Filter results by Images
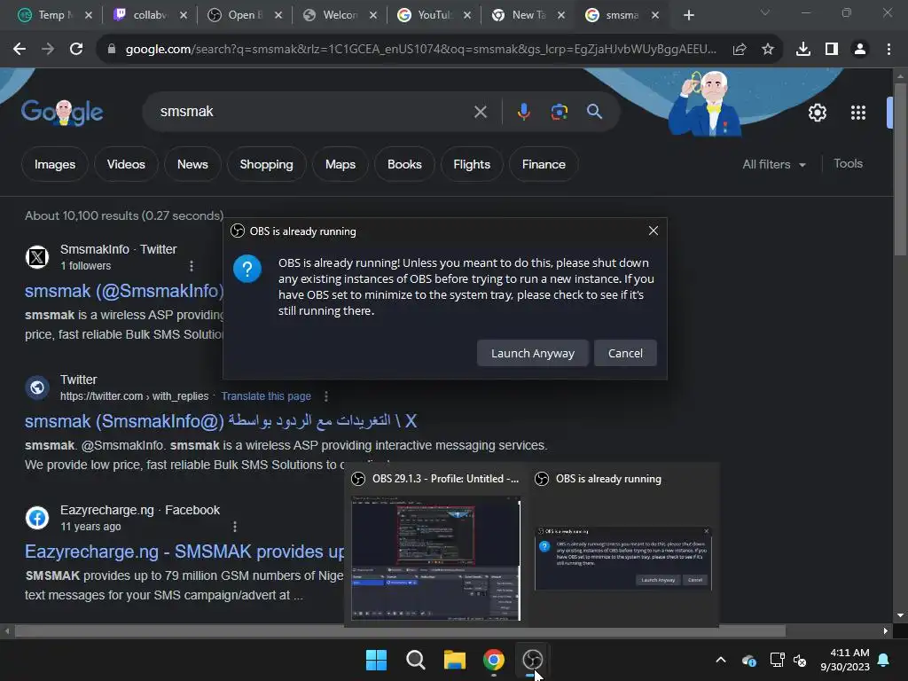The width and height of the screenshot is (908, 681). click(x=55, y=164)
